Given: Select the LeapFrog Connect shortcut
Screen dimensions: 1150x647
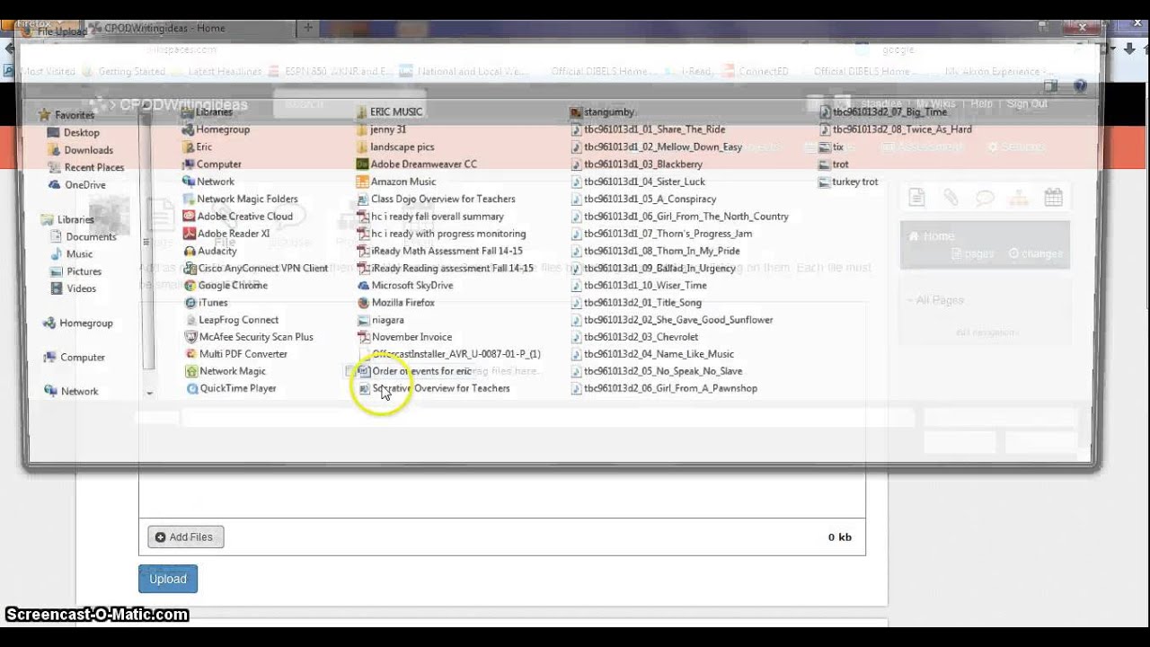Looking at the screenshot, I should 231,319.
